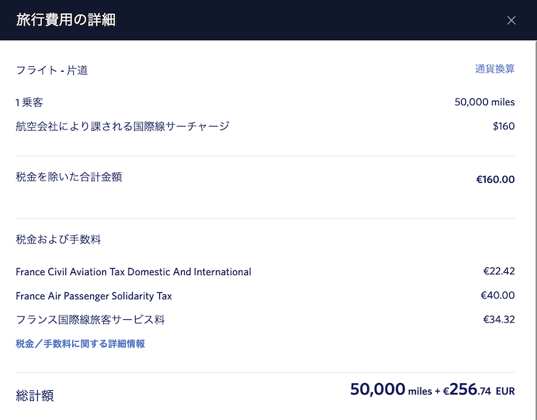Select フランス国際線旅客サービス料 line
The width and height of the screenshot is (537, 420).
pyautogui.click(x=90, y=320)
